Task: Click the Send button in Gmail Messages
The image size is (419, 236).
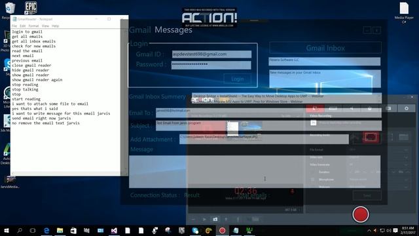Action: [367, 195]
